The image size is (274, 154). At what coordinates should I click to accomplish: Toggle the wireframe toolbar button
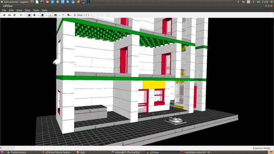click(x=21, y=15)
